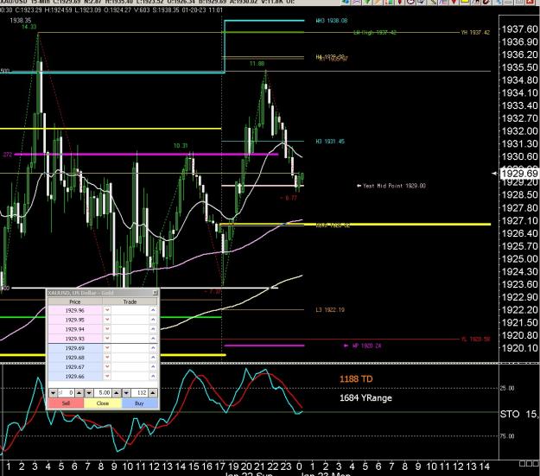
Task: Click blue buy arrow in 1929.96 row
Action: point(153,310)
